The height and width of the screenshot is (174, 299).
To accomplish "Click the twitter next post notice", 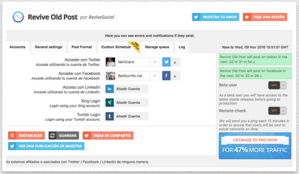I will coord(255,60).
